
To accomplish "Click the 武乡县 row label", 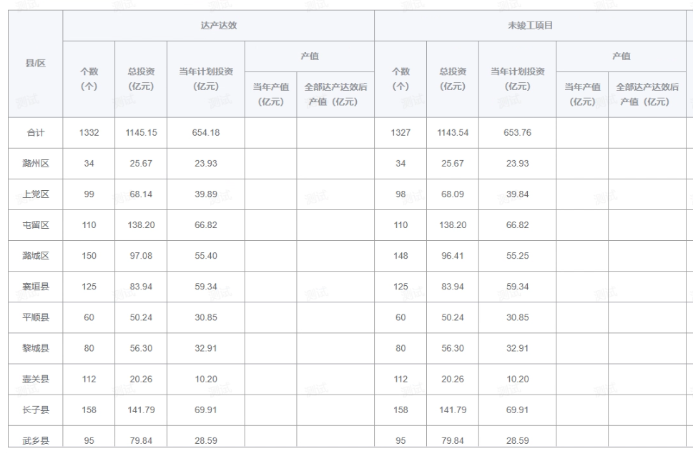I will tap(35, 440).
